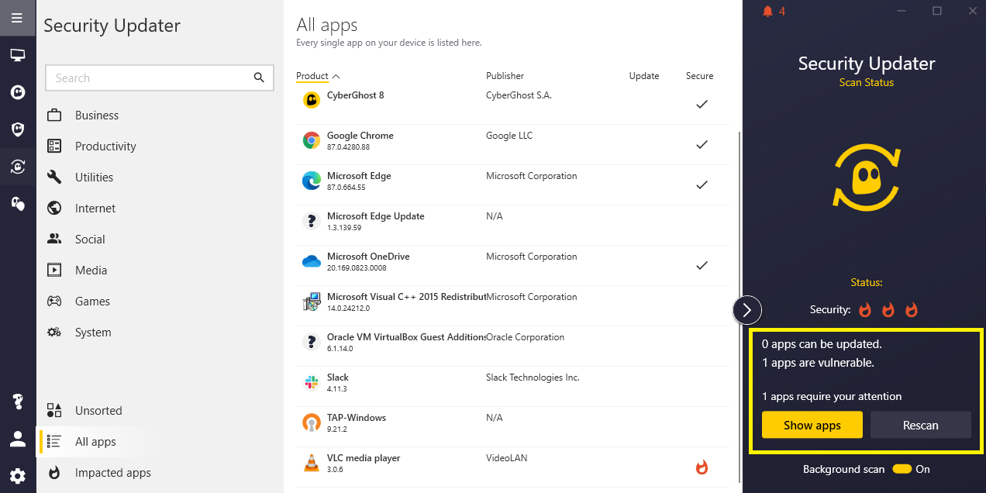This screenshot has width=986, height=493.
Task: Click the Publisher column header
Action: 505,76
